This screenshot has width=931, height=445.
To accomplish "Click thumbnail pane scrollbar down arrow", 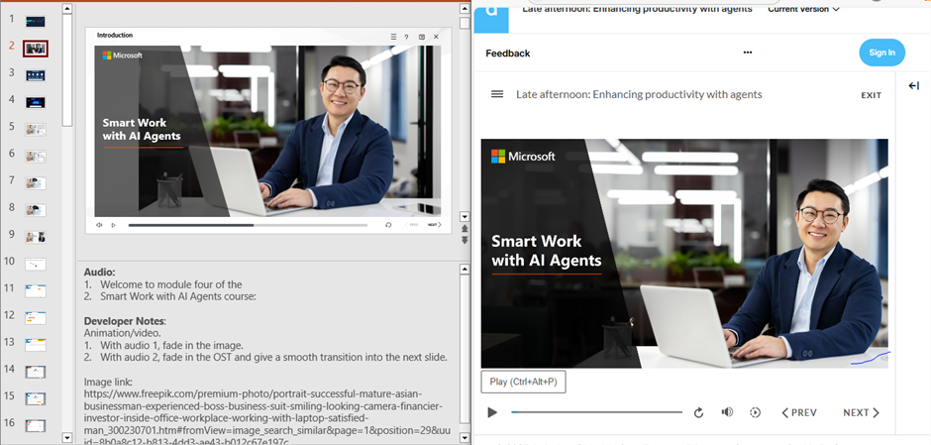I will pos(67,438).
